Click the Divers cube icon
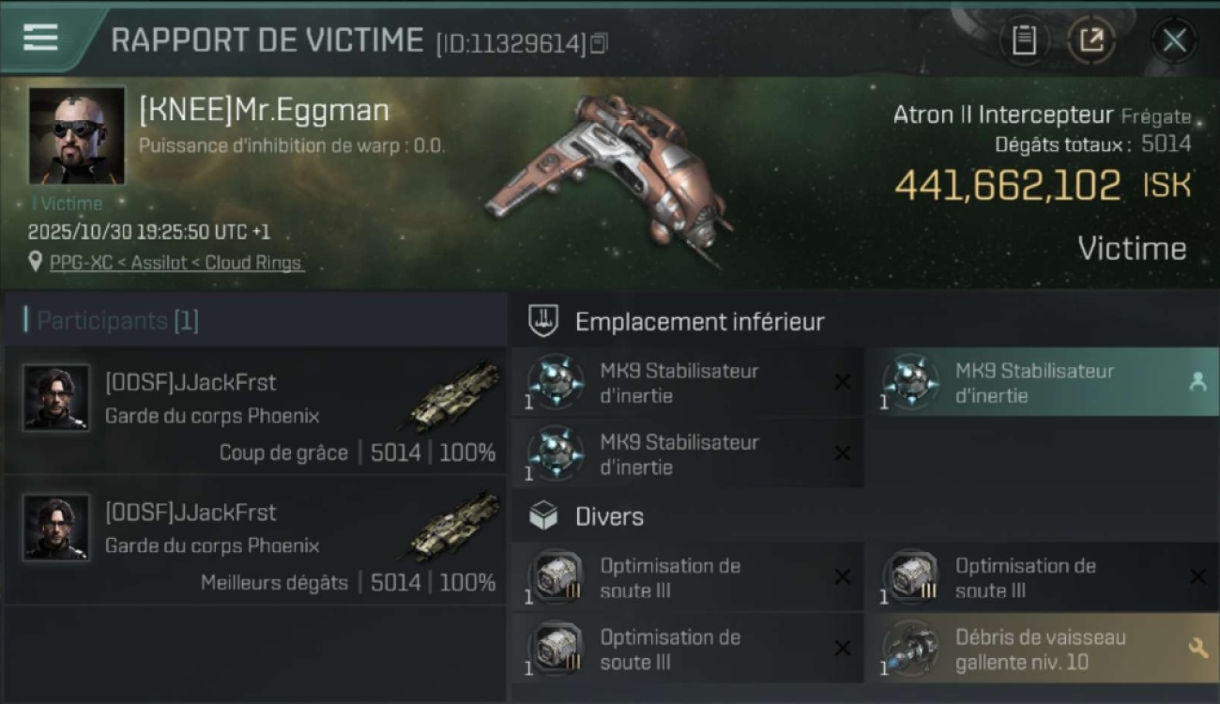Image resolution: width=1220 pixels, height=704 pixels. point(543,516)
